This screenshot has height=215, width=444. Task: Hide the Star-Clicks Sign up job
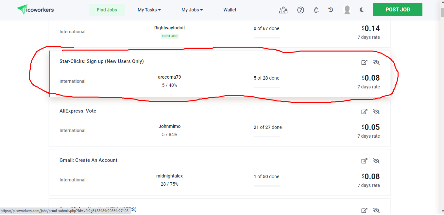point(376,62)
